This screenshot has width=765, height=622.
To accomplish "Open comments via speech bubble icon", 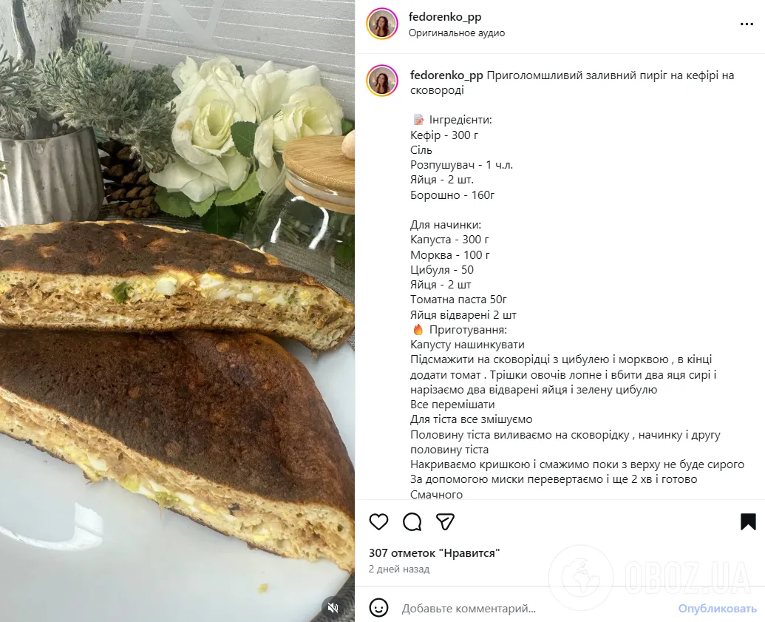I will click(x=412, y=522).
